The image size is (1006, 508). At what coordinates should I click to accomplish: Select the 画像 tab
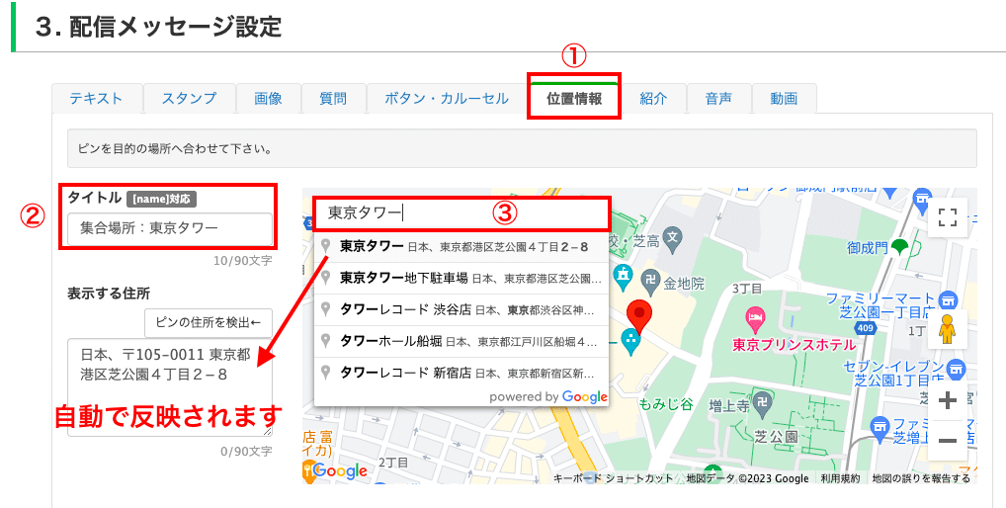tap(268, 99)
